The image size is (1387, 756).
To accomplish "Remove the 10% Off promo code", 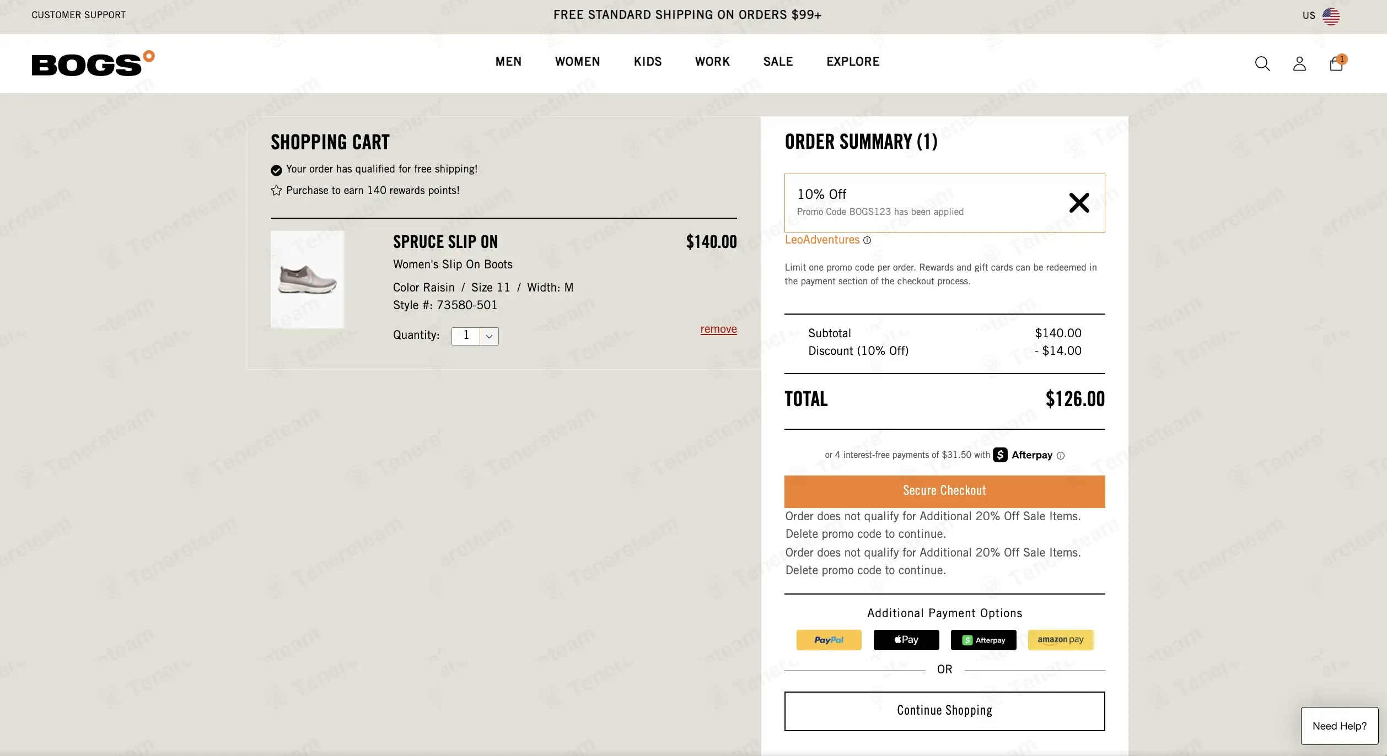I will 1079,203.
